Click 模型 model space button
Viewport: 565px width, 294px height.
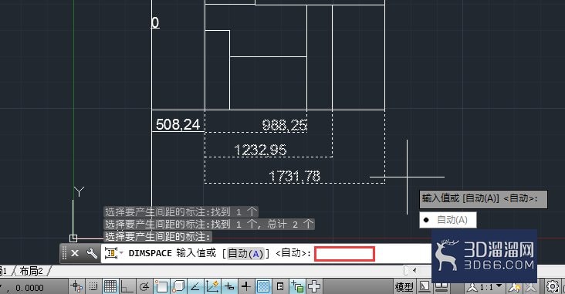(x=404, y=287)
